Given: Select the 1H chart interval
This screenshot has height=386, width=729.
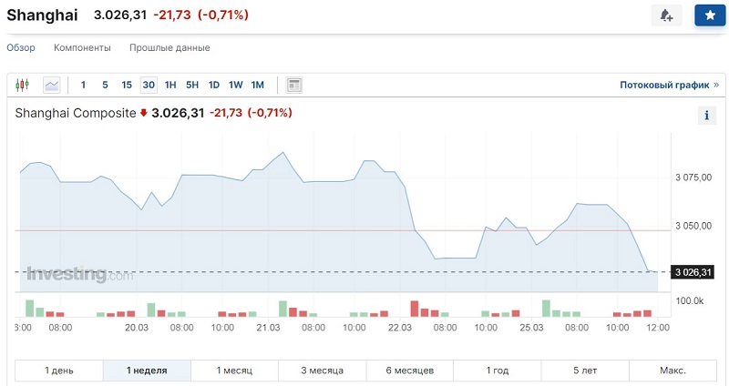Looking at the screenshot, I should pos(170,85).
